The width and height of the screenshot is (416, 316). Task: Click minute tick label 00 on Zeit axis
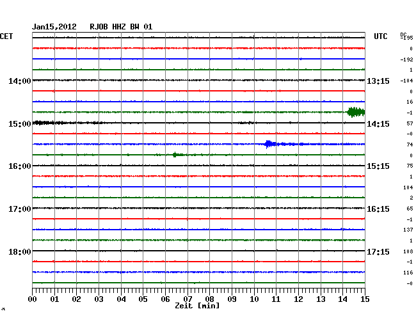click(33, 299)
